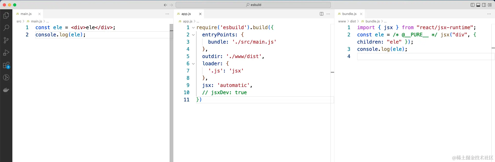This screenshot has width=495, height=162.
Task: Open the Source Control view
Action: tap(6, 40)
